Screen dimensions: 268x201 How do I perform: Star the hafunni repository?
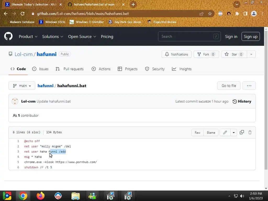pos(234,54)
